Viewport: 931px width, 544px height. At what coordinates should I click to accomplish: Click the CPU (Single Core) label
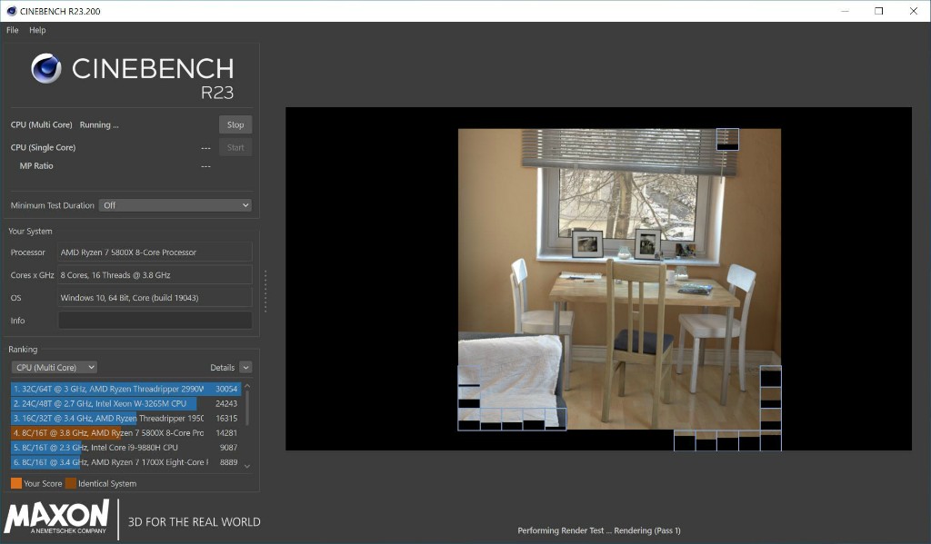(43, 148)
